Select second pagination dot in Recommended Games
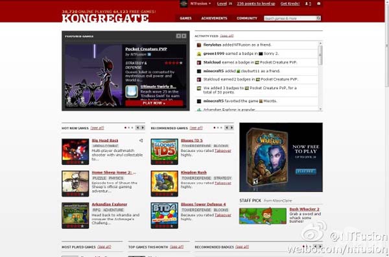Image resolution: width=389 pixels, height=257 pixels. [218, 128]
